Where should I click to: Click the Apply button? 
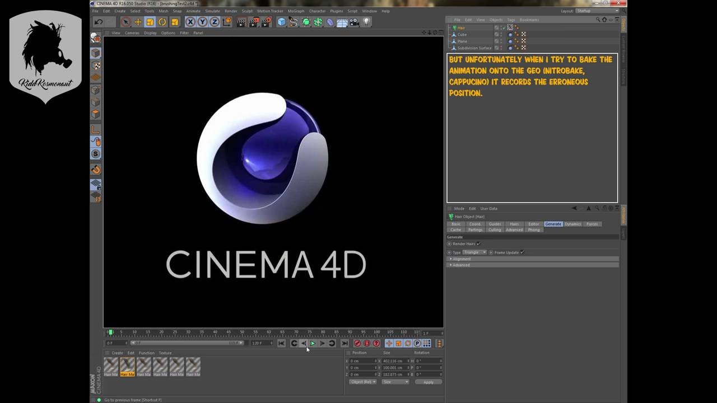point(429,382)
